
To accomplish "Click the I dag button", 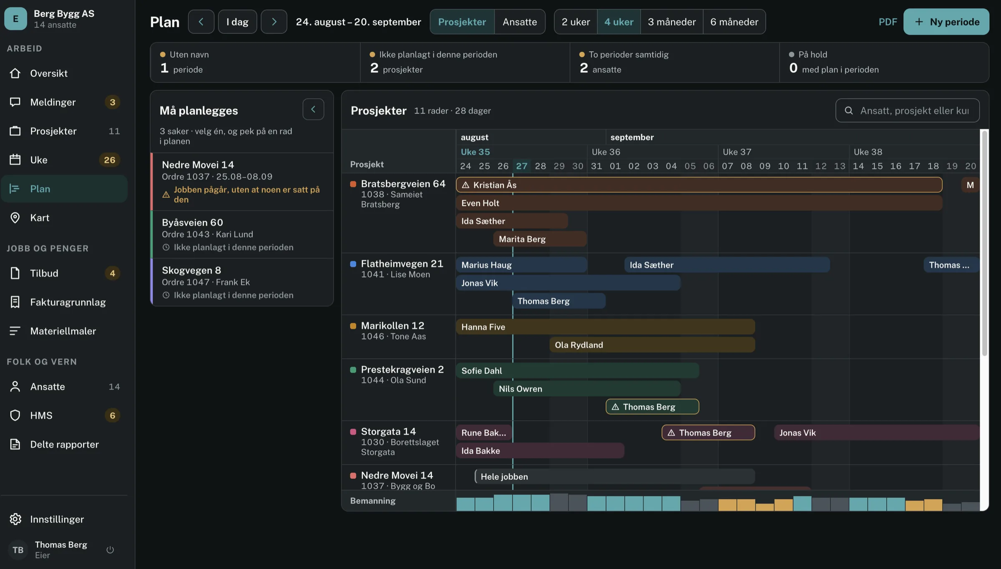I will 237,21.
